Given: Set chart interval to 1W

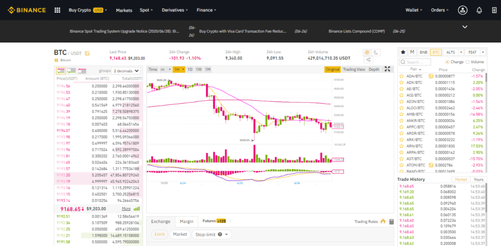Looking at the screenshot, I should [x=199, y=69].
